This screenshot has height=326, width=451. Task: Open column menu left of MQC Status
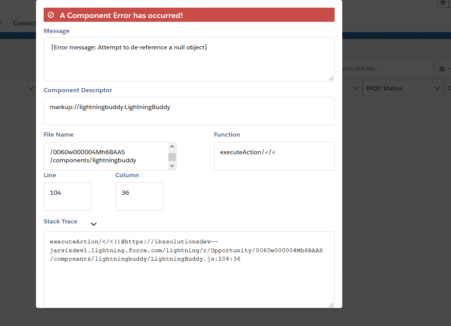point(356,88)
